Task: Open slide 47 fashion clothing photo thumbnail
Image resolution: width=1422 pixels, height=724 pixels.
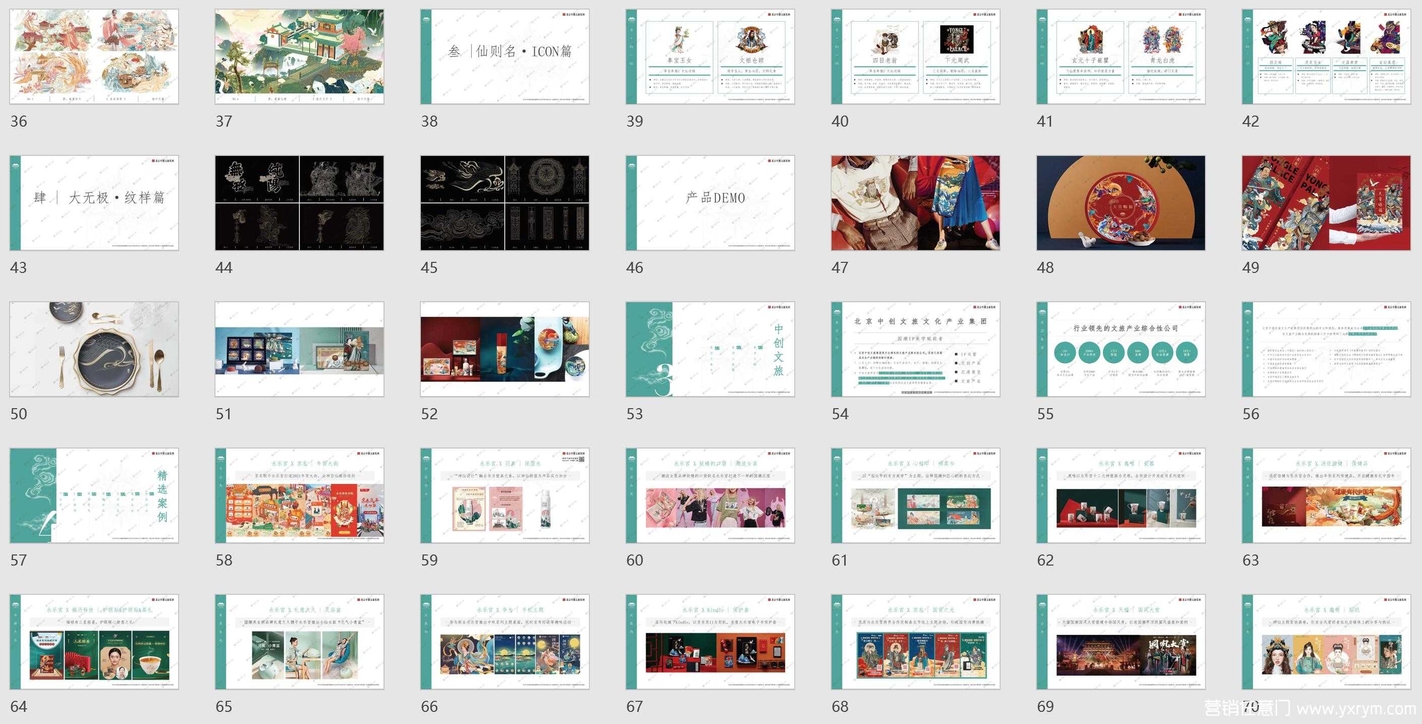Action: tap(916, 203)
